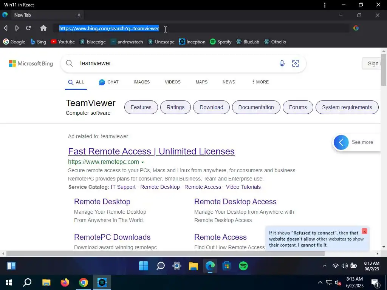Expand the See more side panel arrow
The height and width of the screenshot is (290, 387).
341,142
